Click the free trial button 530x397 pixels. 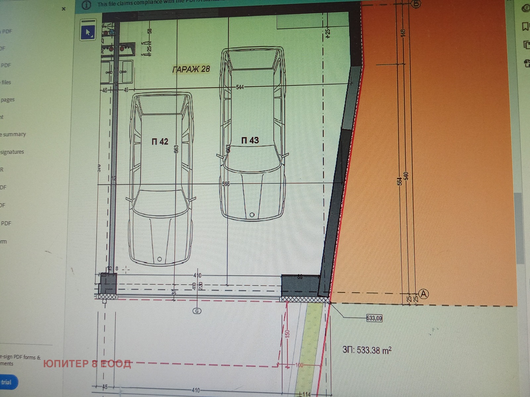[x=7, y=382]
